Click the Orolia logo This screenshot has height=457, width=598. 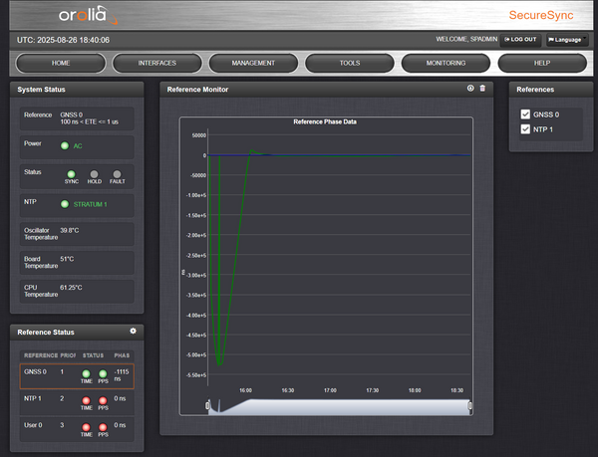[x=88, y=15]
